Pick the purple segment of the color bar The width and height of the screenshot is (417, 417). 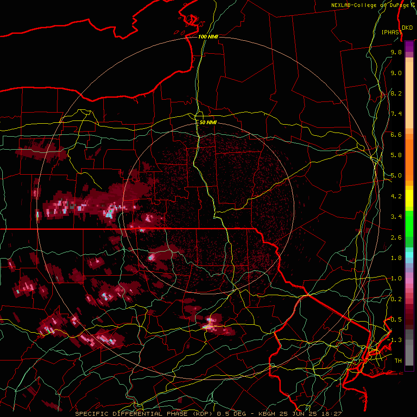[409, 46]
